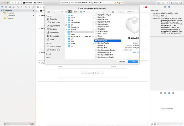Switch file dialog to icon view

[x=62, y=12]
